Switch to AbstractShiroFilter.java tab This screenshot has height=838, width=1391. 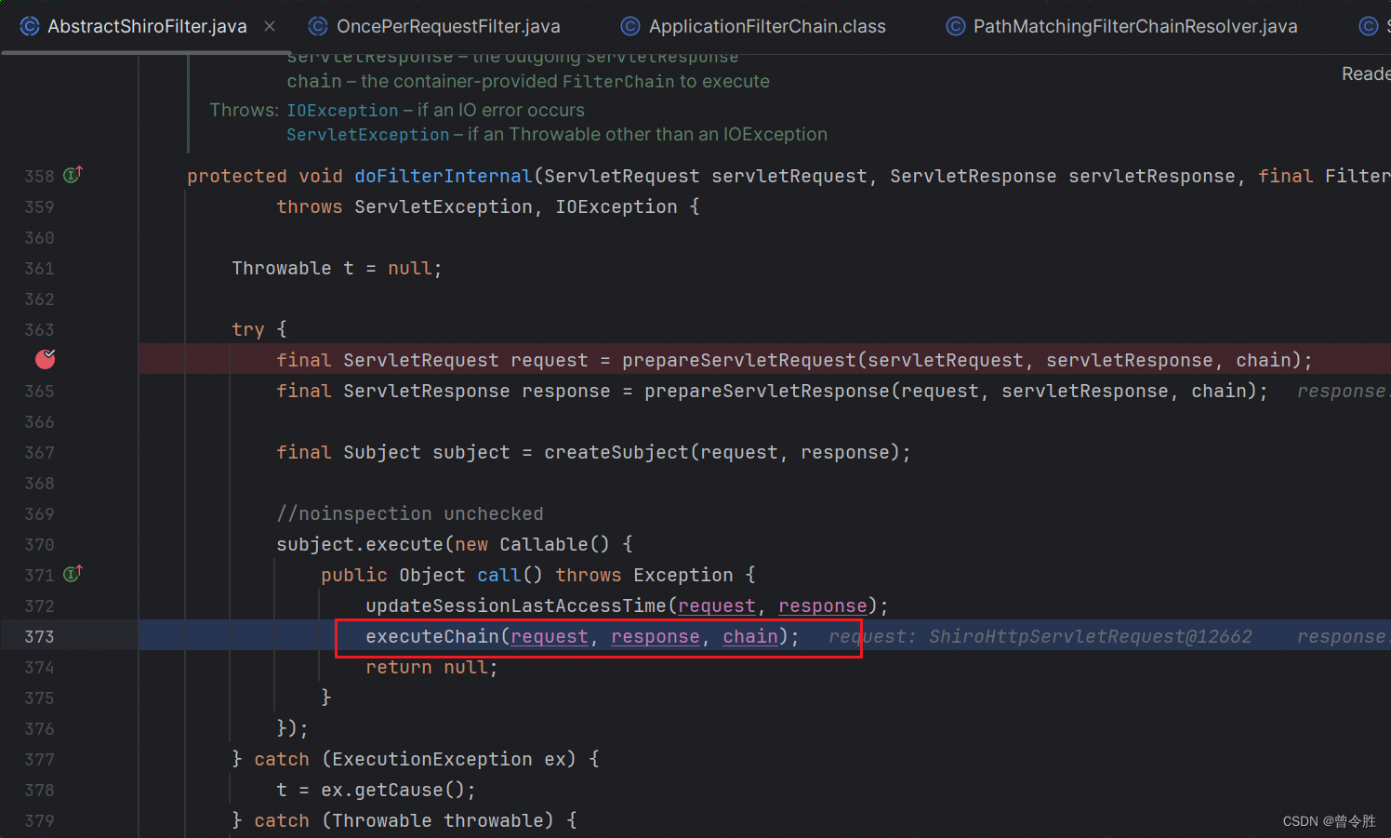click(147, 26)
